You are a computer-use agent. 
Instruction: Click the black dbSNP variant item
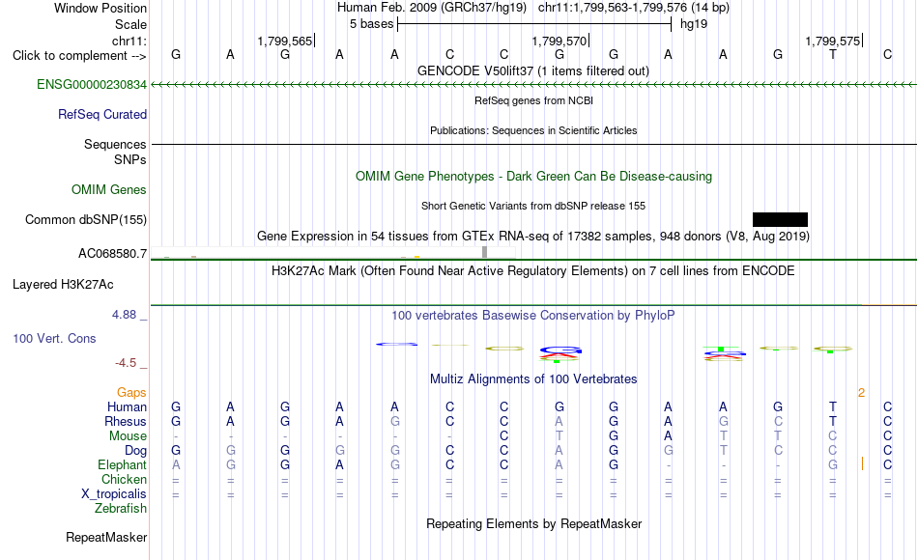tap(780, 219)
